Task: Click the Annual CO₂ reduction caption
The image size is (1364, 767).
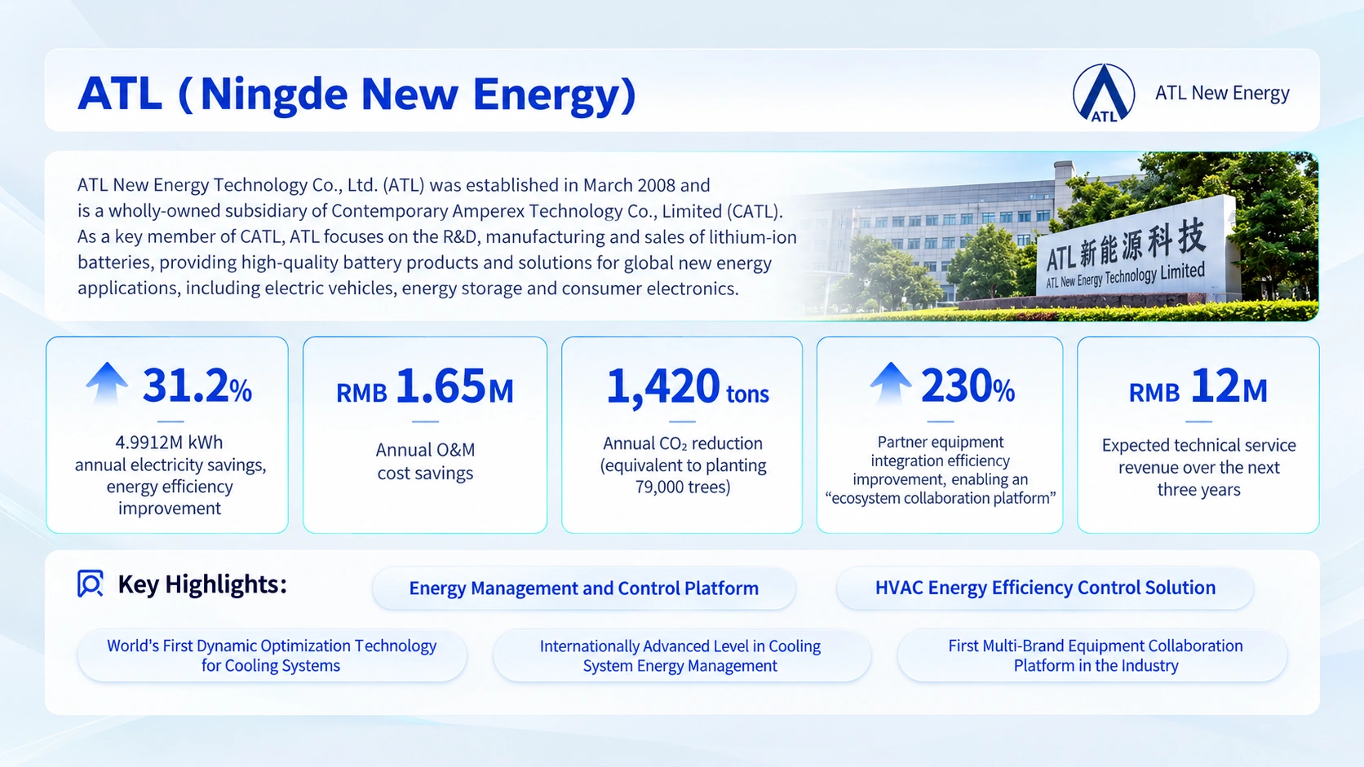Action: point(683,465)
